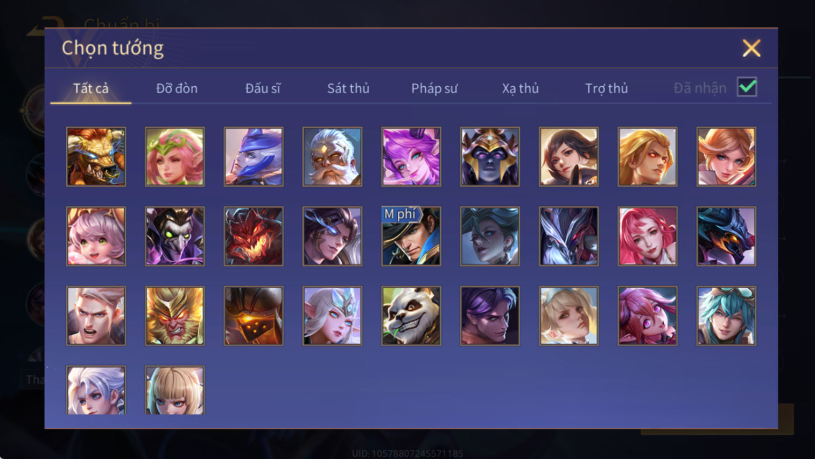Open the Trợ thủ tab

pos(607,88)
